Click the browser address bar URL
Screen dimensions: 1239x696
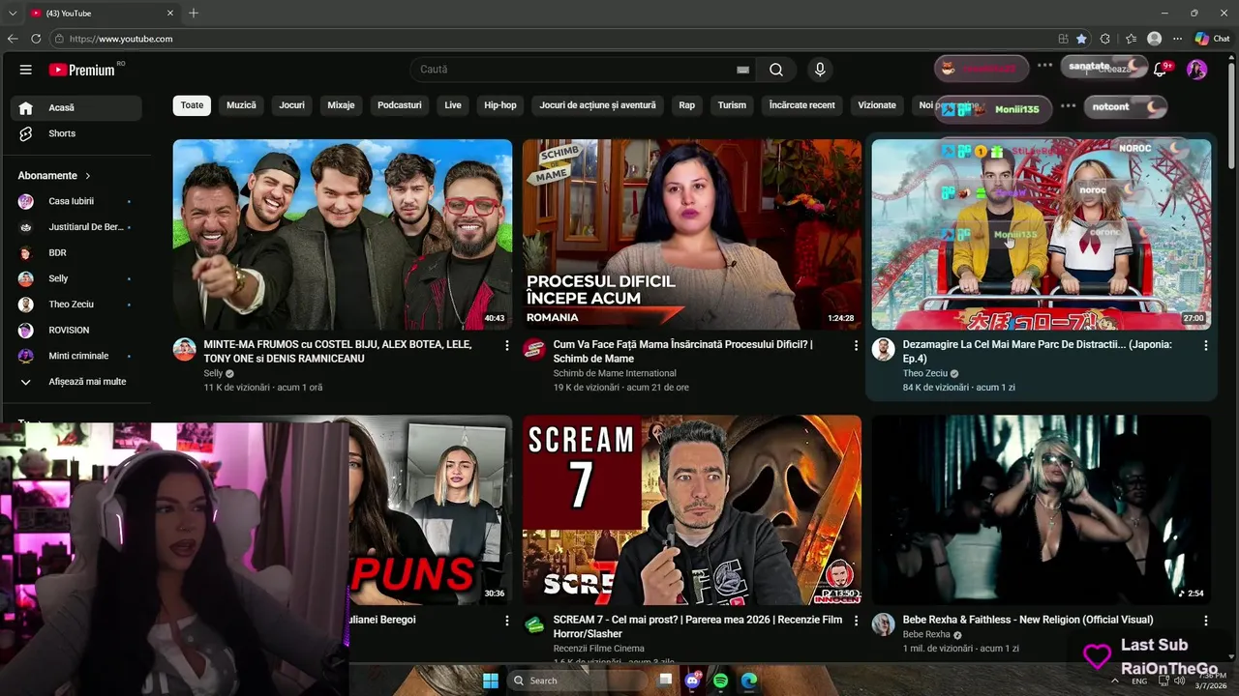pos(121,39)
